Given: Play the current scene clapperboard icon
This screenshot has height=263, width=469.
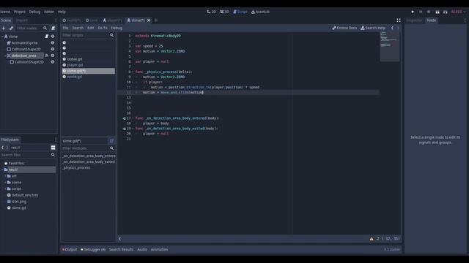Looking at the screenshot, I should (437, 12).
